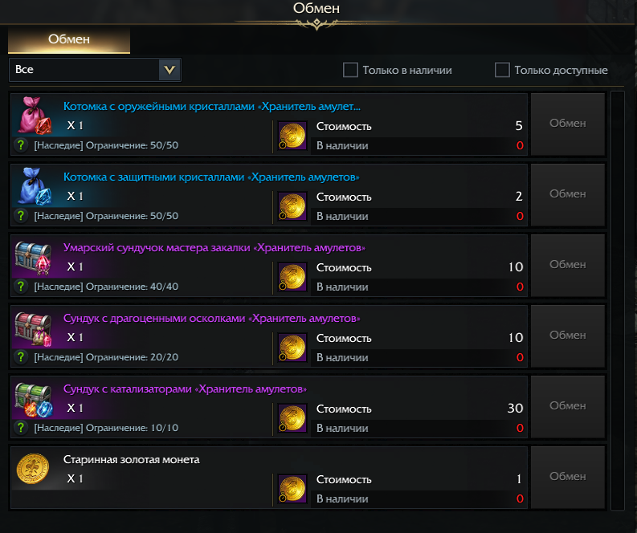This screenshot has height=533, width=637.
Task: Click the green catalysts chest icon
Action: tap(33, 399)
